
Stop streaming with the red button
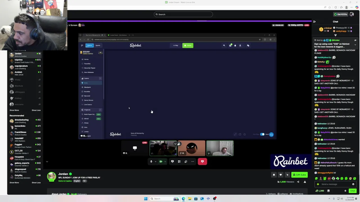pos(202,161)
